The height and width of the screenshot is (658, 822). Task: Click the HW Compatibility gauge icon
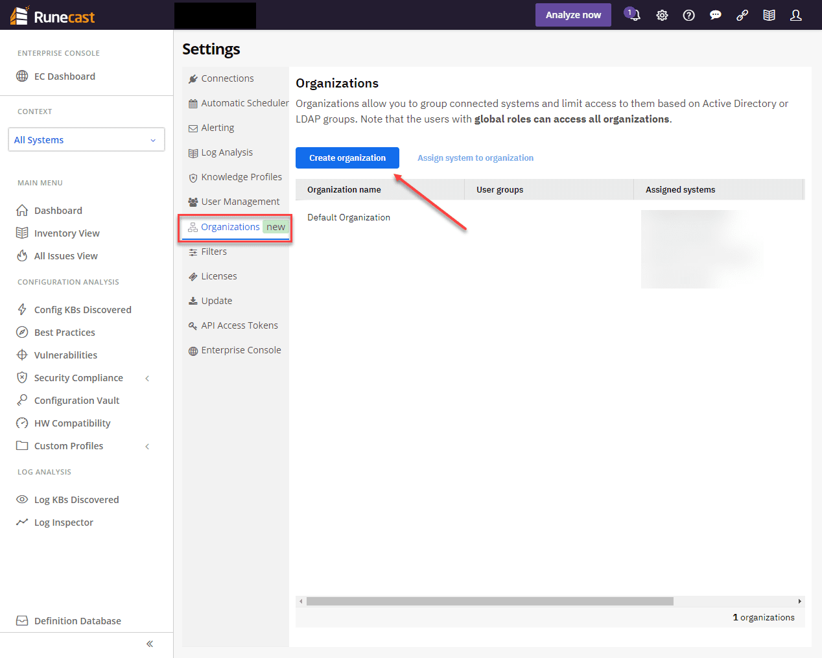click(x=22, y=423)
